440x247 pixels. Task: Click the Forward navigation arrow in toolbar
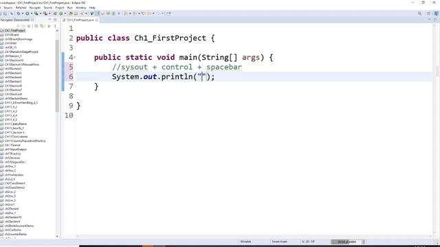[x=159, y=14]
